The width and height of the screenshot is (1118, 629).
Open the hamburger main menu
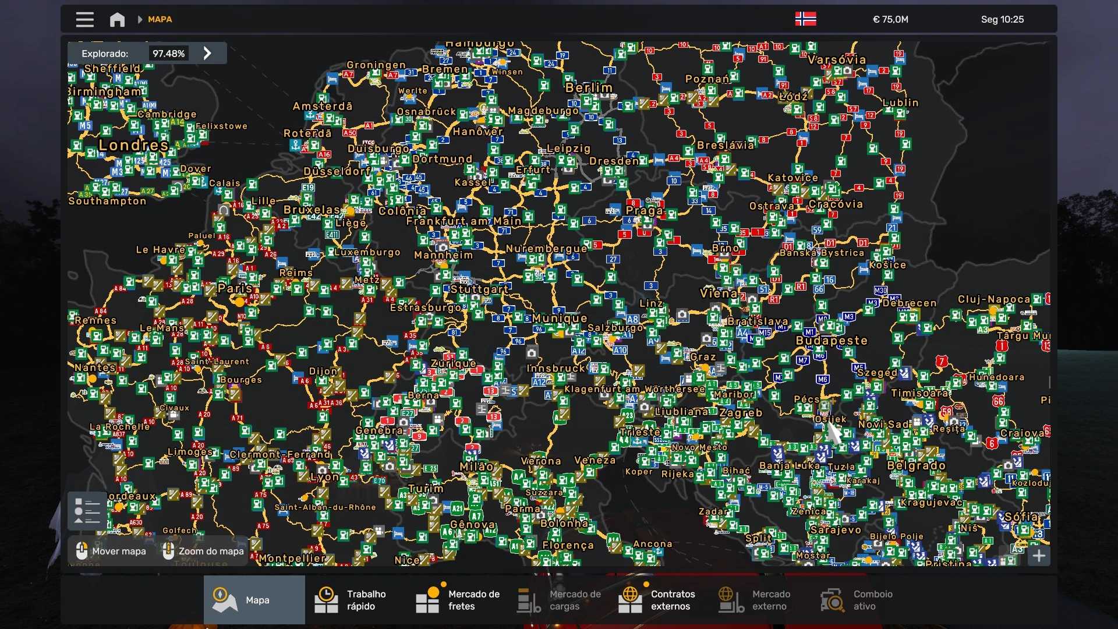click(84, 19)
